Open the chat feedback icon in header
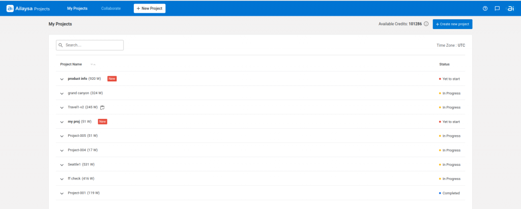The width and height of the screenshot is (521, 209). (497, 9)
